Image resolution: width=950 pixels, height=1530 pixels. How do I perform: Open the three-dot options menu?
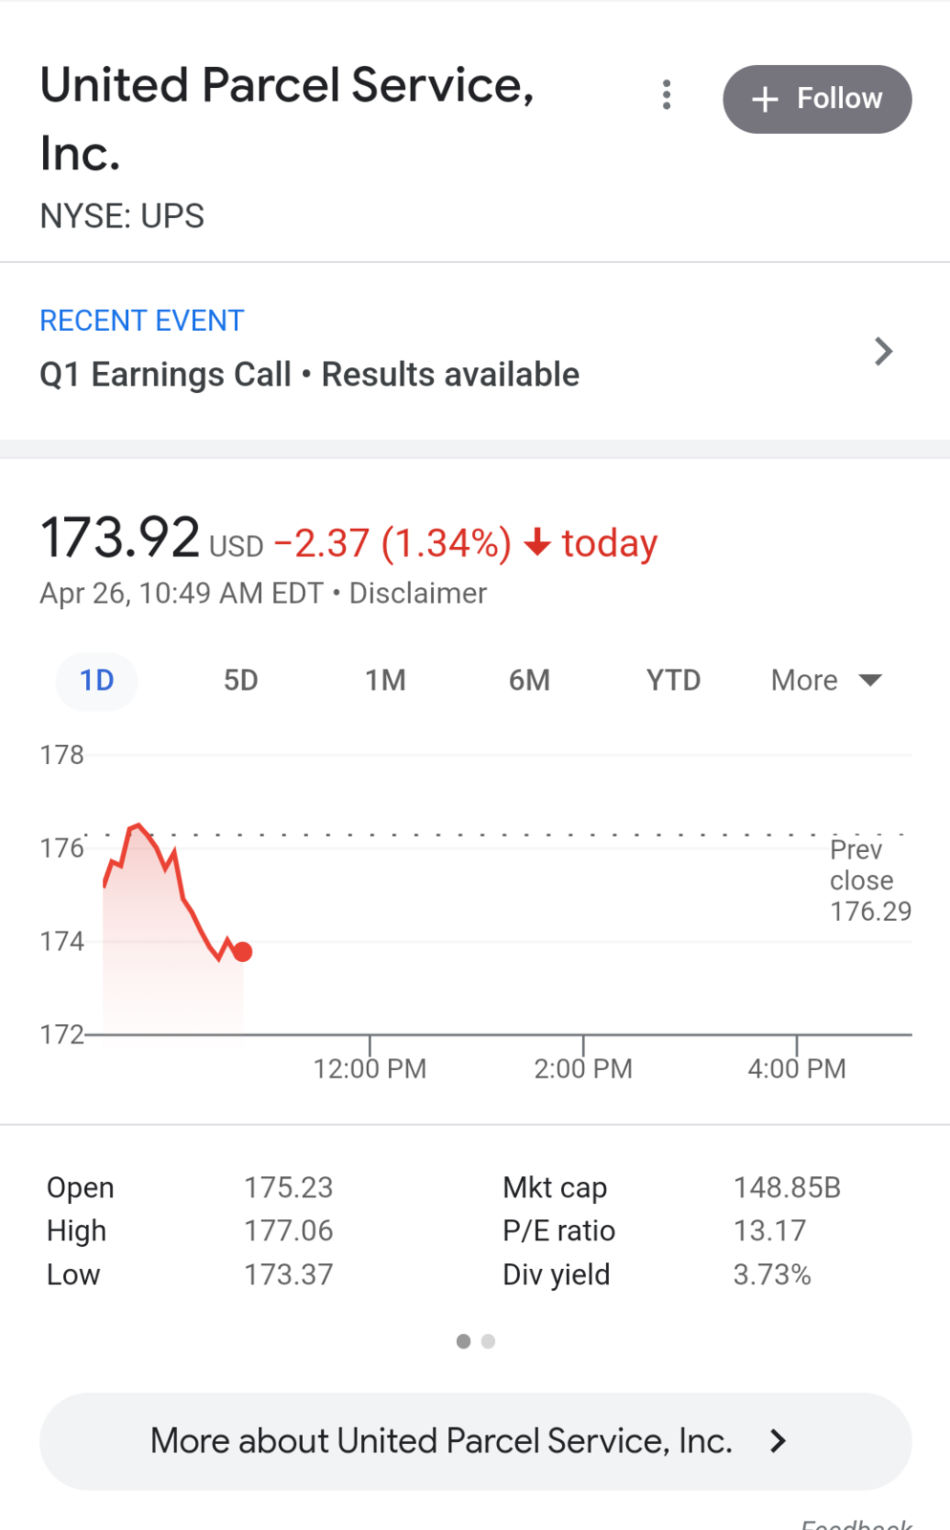[667, 95]
